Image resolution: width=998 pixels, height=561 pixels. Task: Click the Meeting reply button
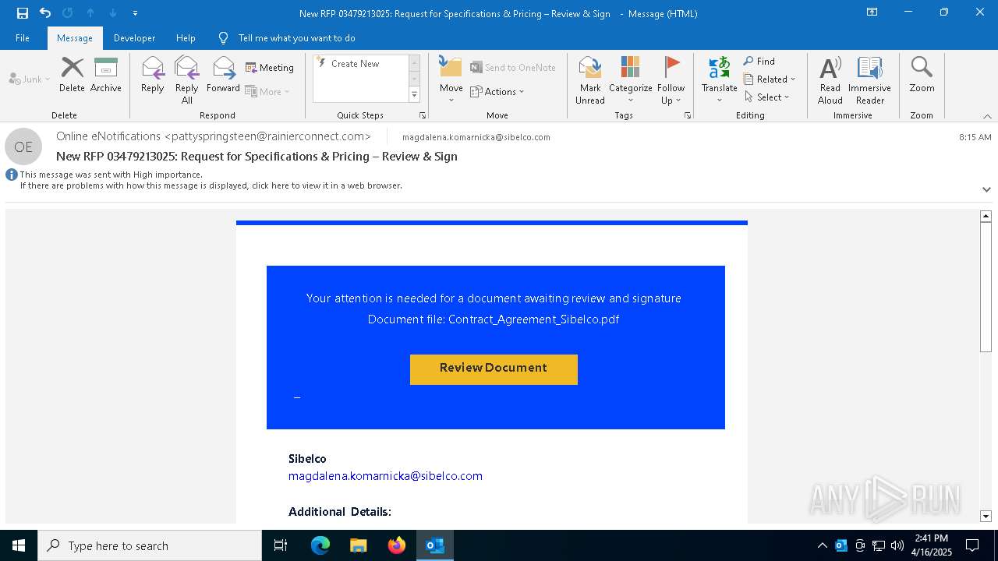point(270,68)
